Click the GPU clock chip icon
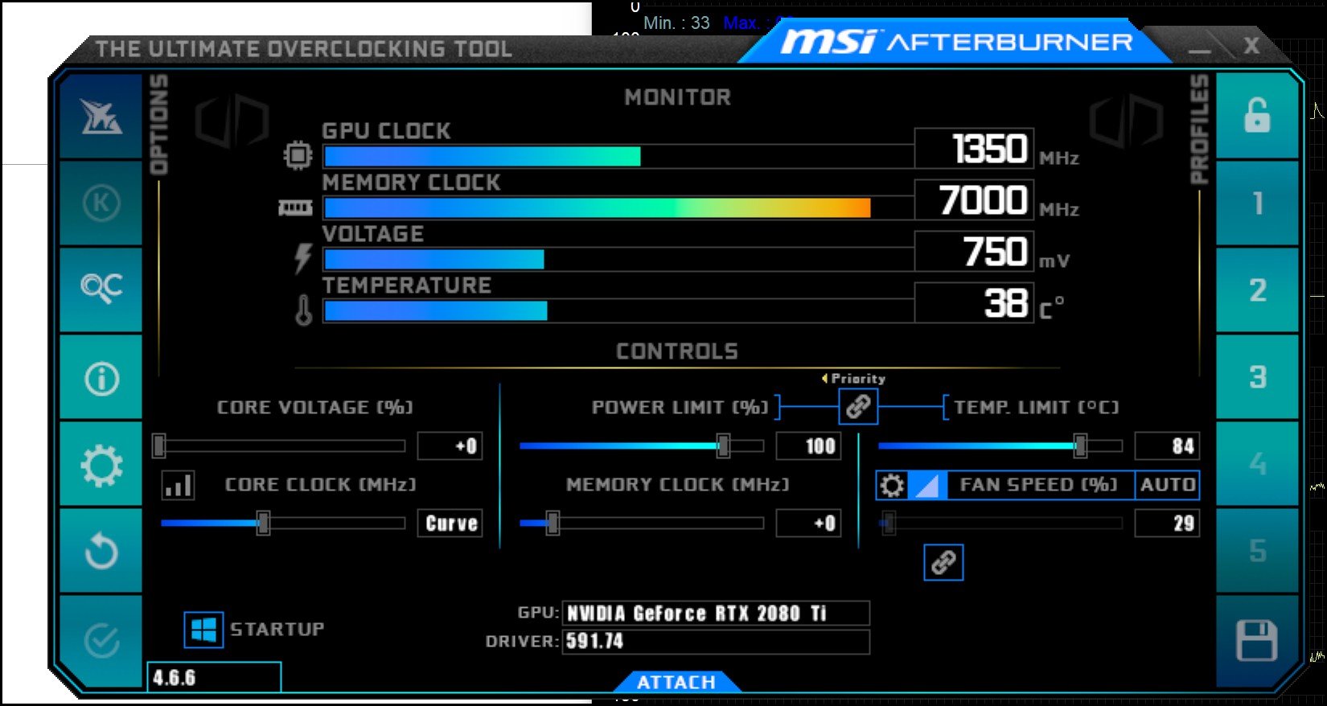 tap(298, 154)
